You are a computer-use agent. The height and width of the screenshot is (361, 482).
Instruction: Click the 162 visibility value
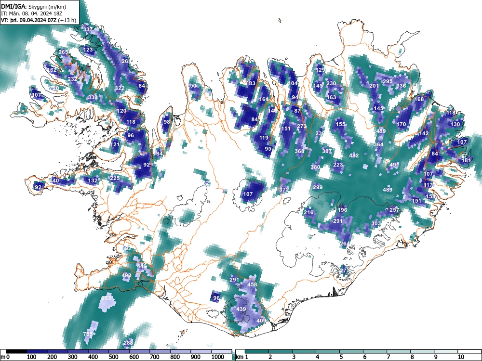[x=52, y=70]
